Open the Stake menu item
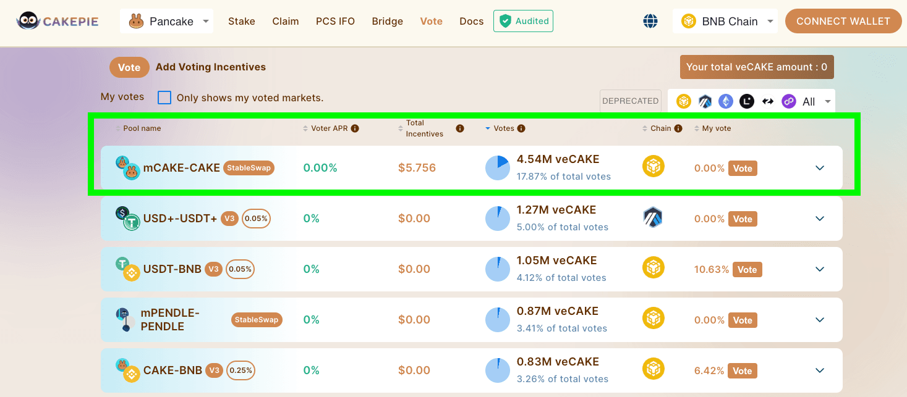907x397 pixels. [x=241, y=21]
